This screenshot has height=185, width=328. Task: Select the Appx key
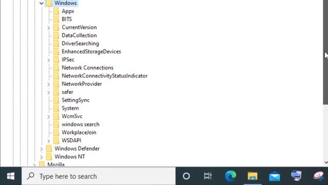click(68, 11)
